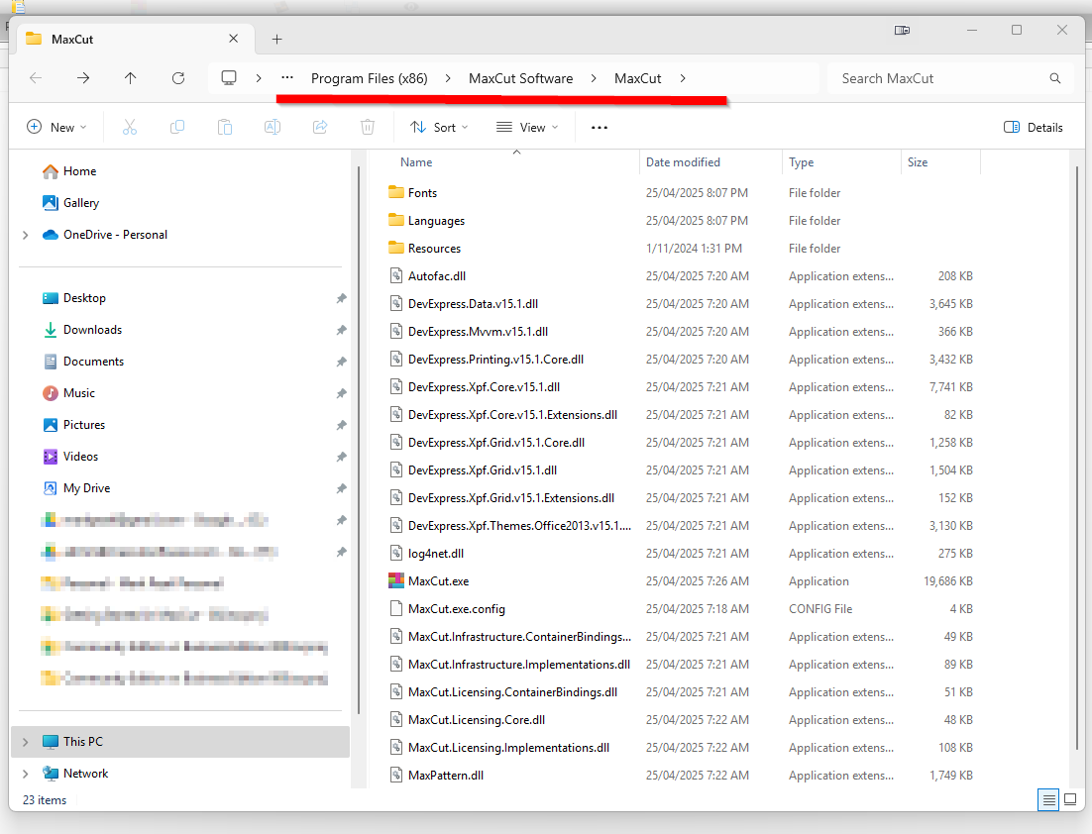The height and width of the screenshot is (834, 1092).
Task: Click MaxCut Software in address breadcrumb
Action: [520, 78]
